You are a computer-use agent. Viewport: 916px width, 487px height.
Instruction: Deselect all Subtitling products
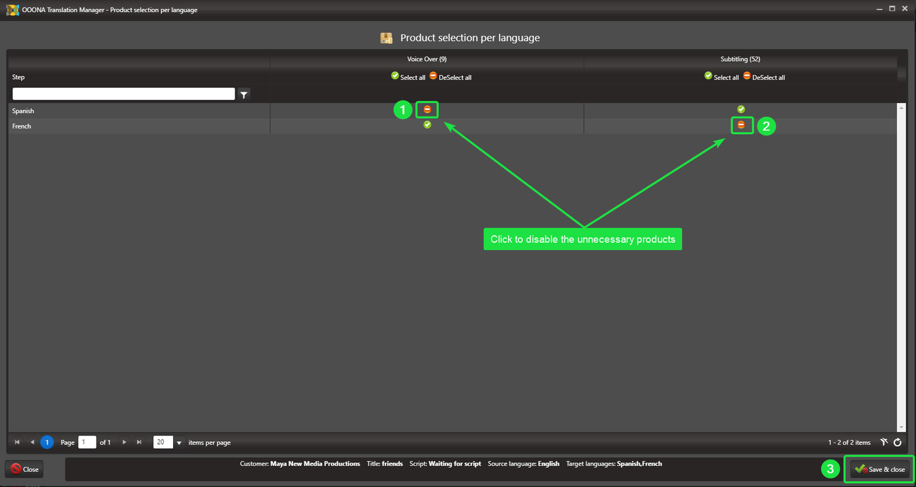[x=764, y=77]
